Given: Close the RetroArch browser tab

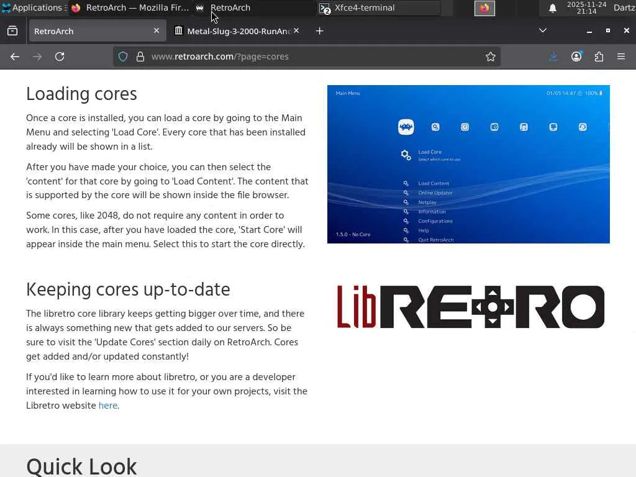Looking at the screenshot, I should coord(157,31).
